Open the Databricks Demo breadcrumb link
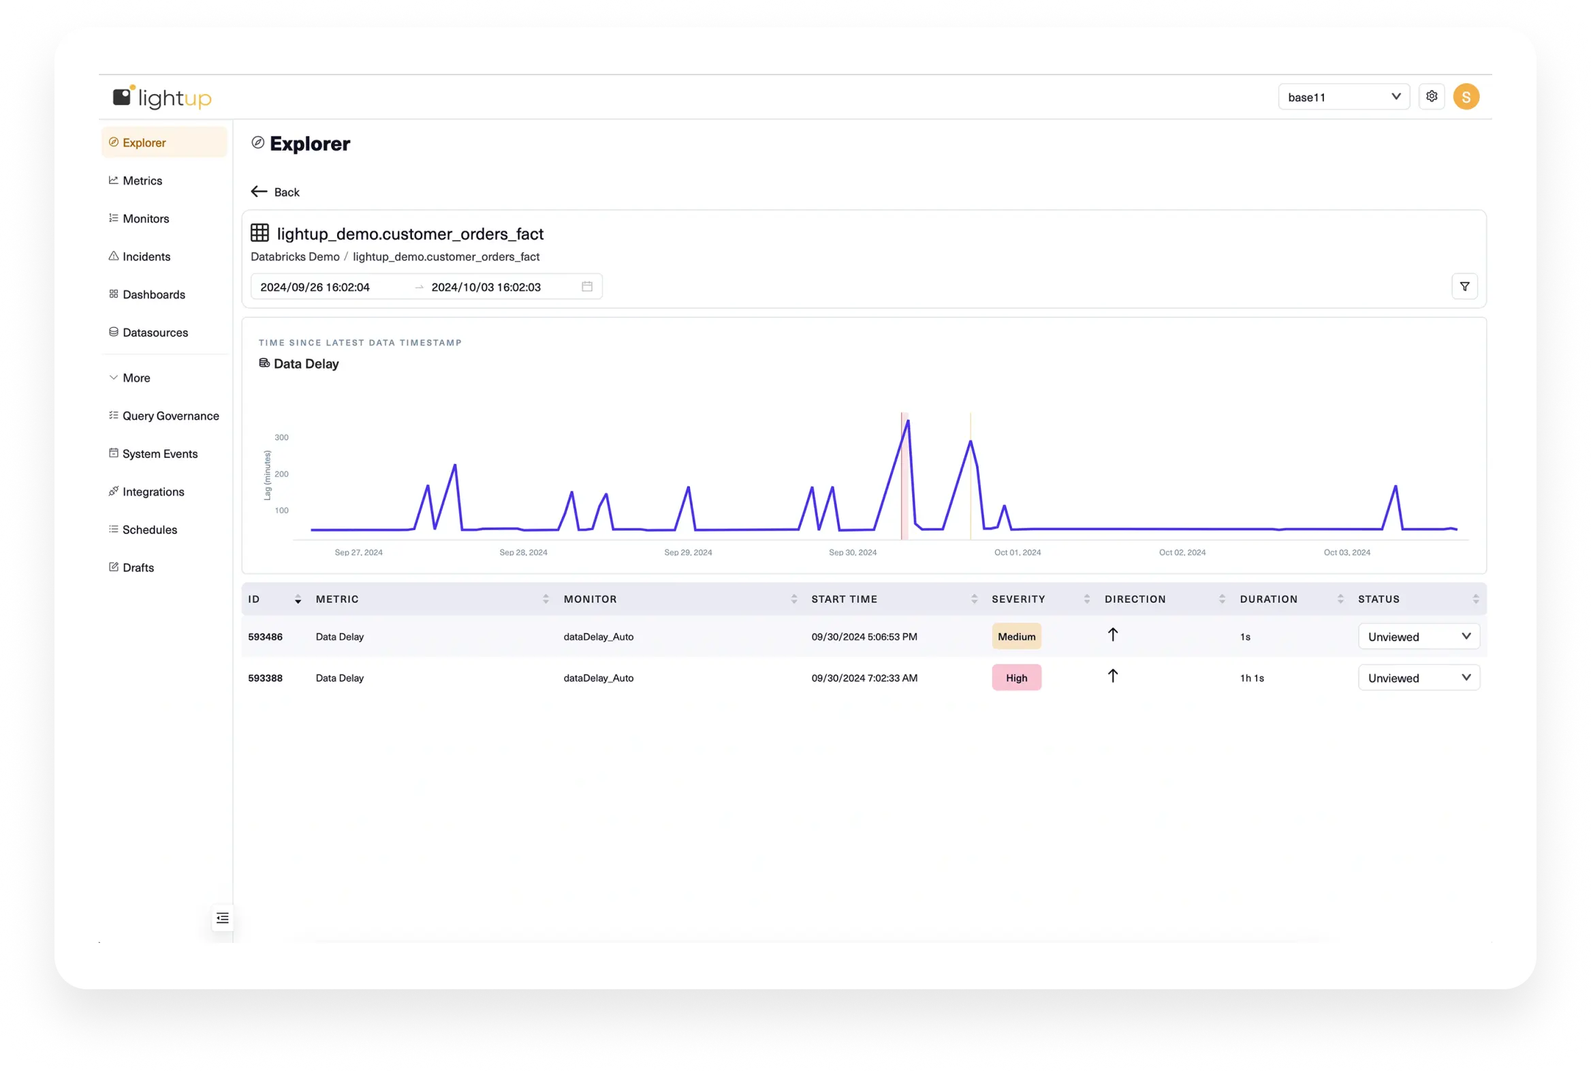1591x1071 pixels. point(295,257)
